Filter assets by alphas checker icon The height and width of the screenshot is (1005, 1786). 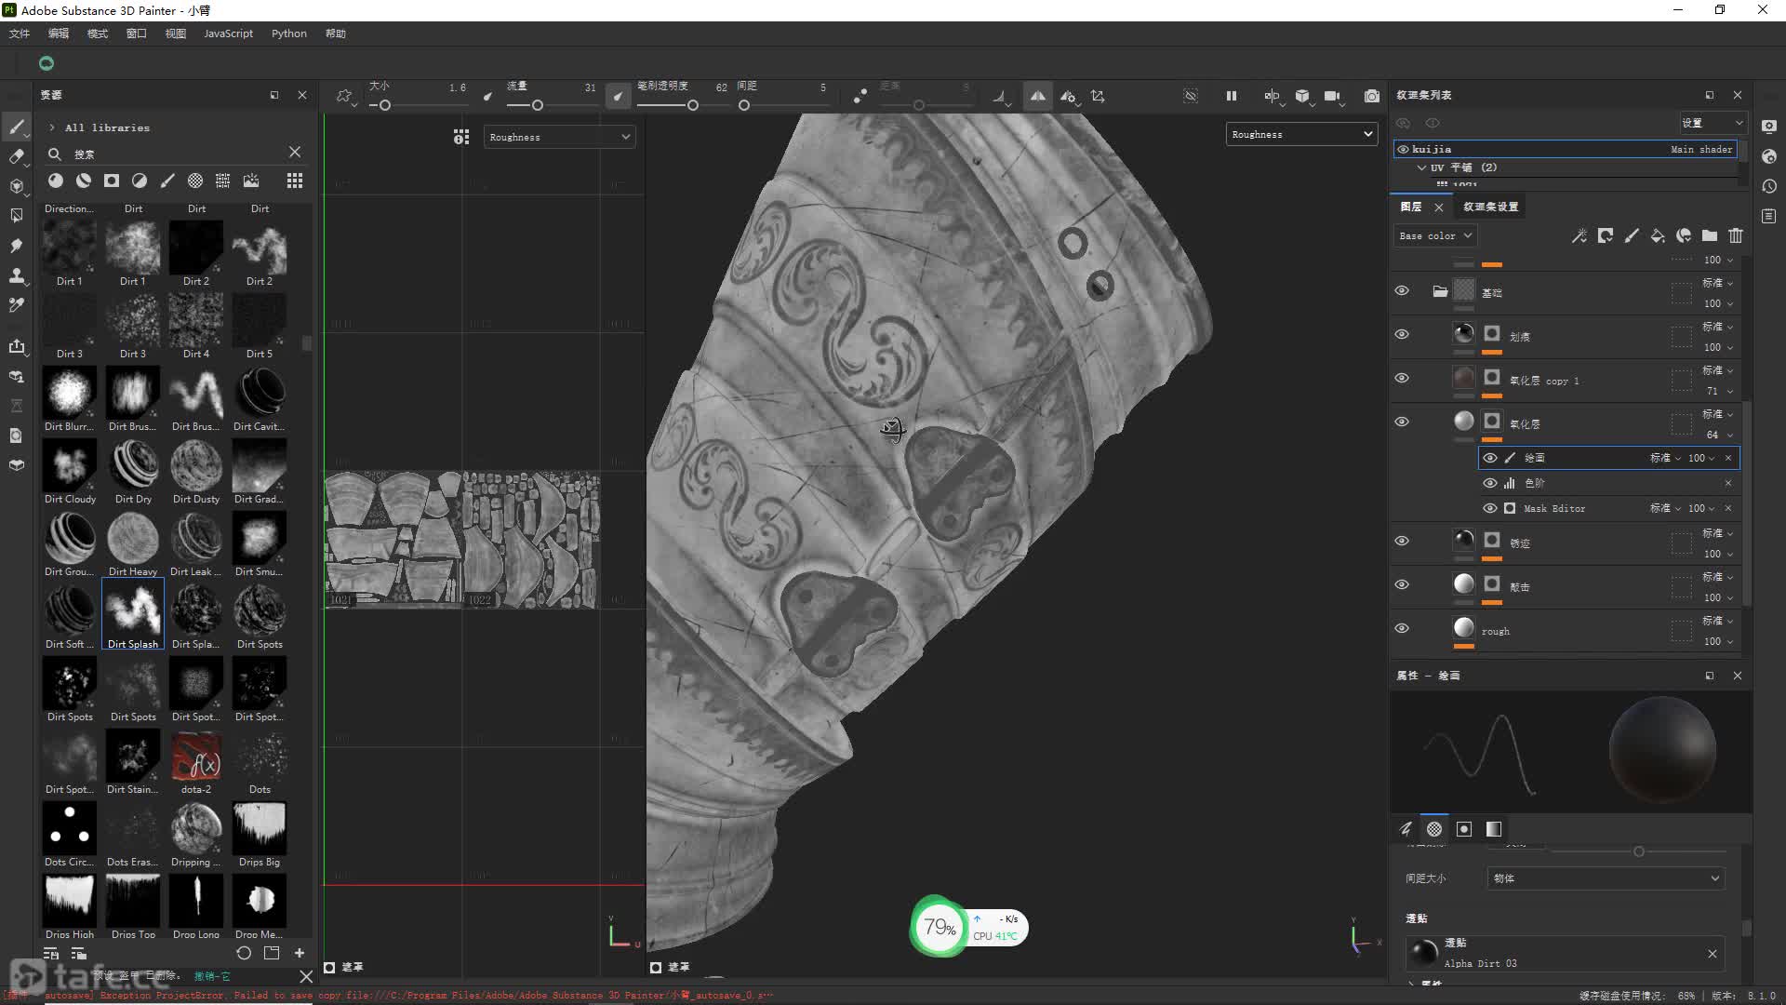point(195,181)
